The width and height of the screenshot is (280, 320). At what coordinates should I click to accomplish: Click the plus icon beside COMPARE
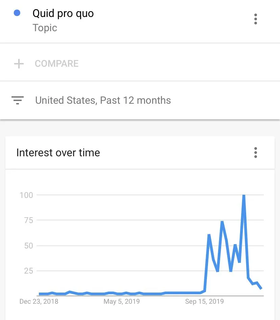coord(19,63)
